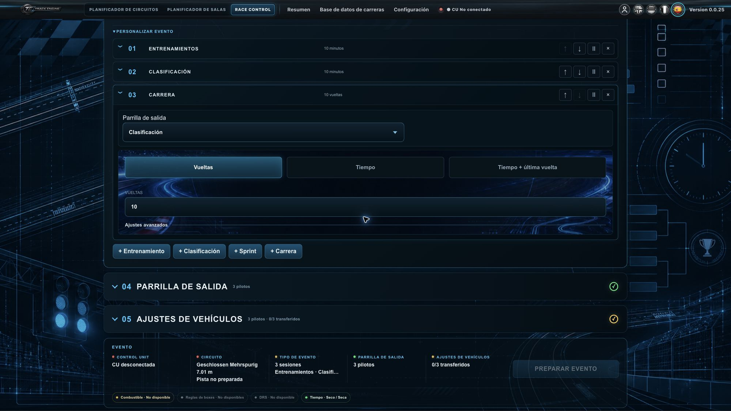This screenshot has width=731, height=411.
Task: Open the Parrilla de salida Clasificación dropdown
Action: click(263, 132)
